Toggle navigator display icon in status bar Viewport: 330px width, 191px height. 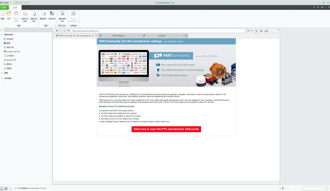click(x=2, y=189)
